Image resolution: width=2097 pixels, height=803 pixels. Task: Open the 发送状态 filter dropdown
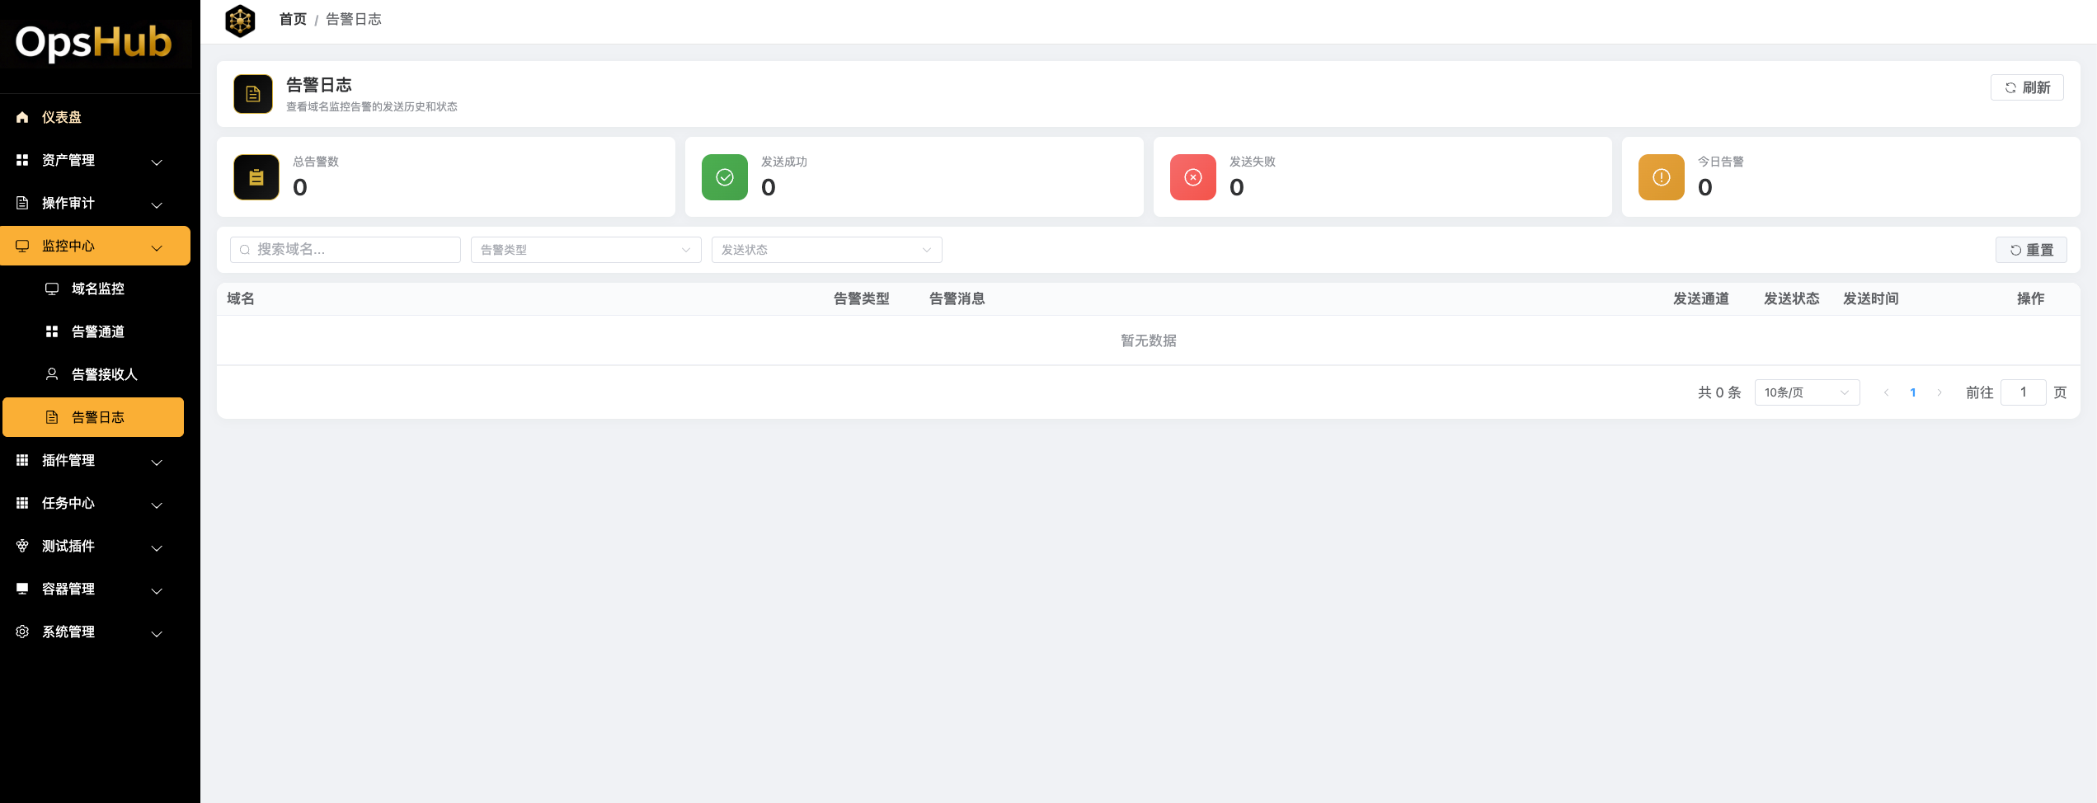(x=826, y=250)
